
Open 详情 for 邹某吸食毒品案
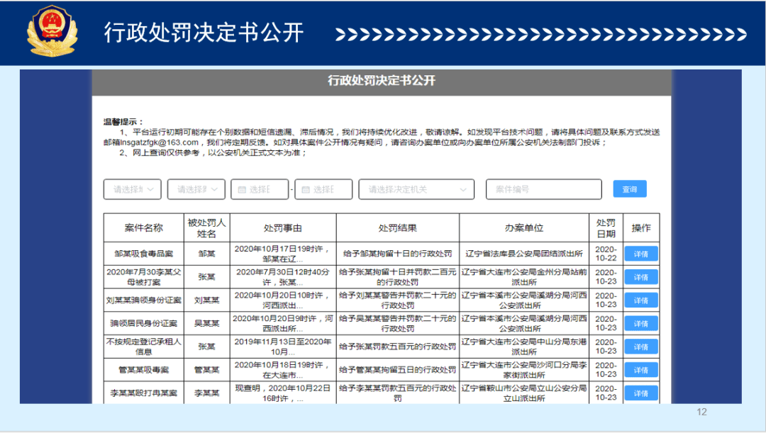(x=640, y=254)
